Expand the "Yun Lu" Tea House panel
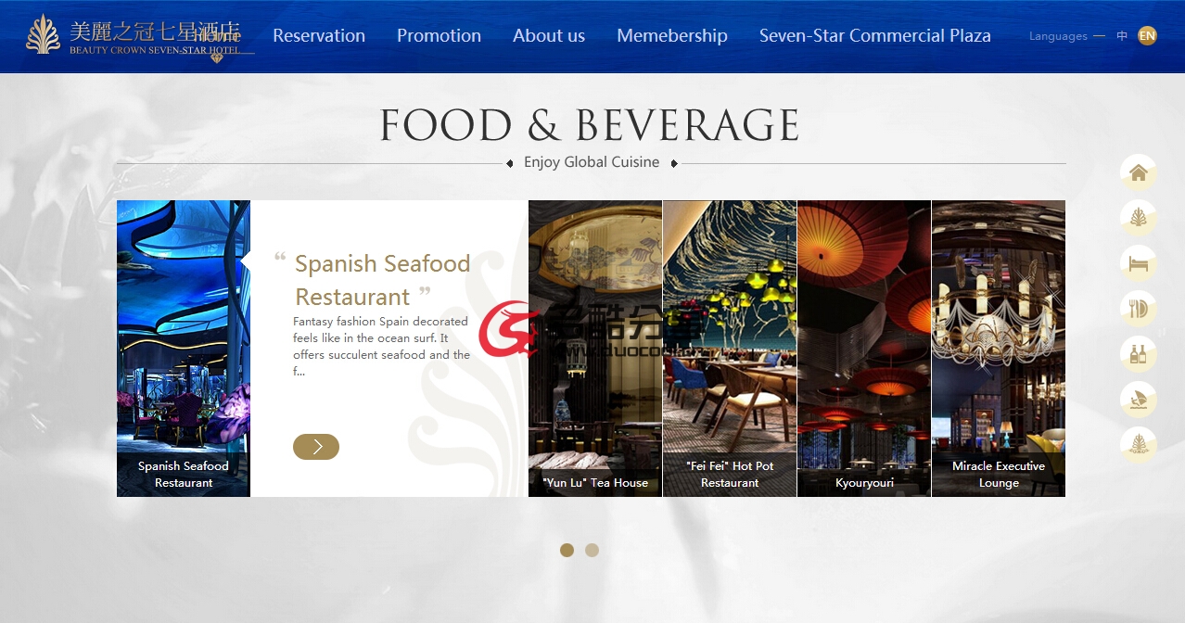The width and height of the screenshot is (1185, 623). click(595, 349)
